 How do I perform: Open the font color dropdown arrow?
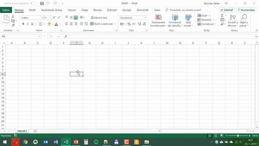(x=59, y=24)
